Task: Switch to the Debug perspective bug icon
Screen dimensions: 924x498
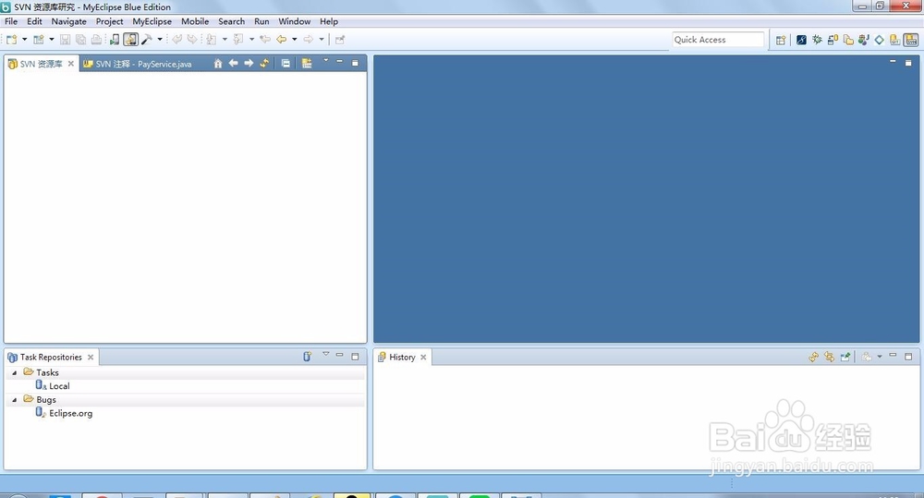Action: coord(818,40)
